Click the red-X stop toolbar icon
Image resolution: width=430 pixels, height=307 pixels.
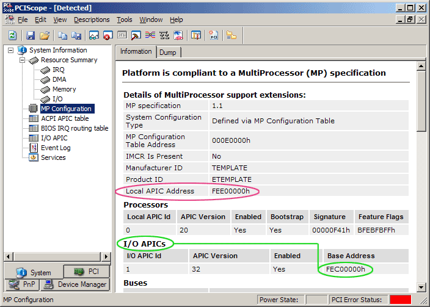tap(107, 35)
